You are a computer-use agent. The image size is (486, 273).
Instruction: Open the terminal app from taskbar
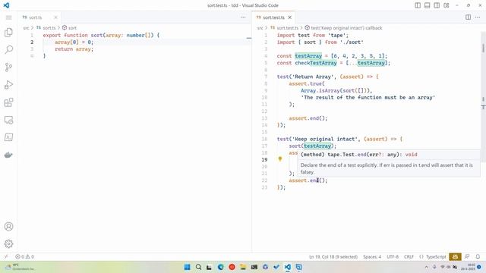click(x=254, y=267)
